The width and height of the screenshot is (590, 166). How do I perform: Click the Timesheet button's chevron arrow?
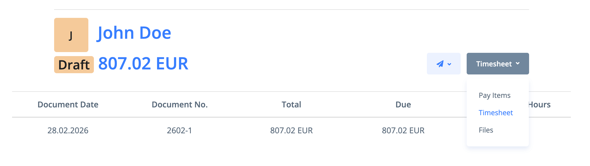[x=518, y=64]
